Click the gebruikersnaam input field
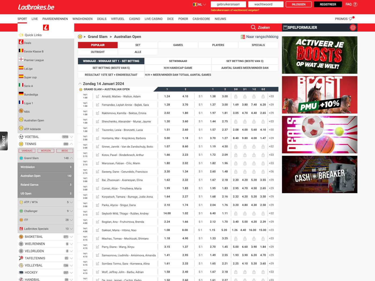 pos(228,4)
